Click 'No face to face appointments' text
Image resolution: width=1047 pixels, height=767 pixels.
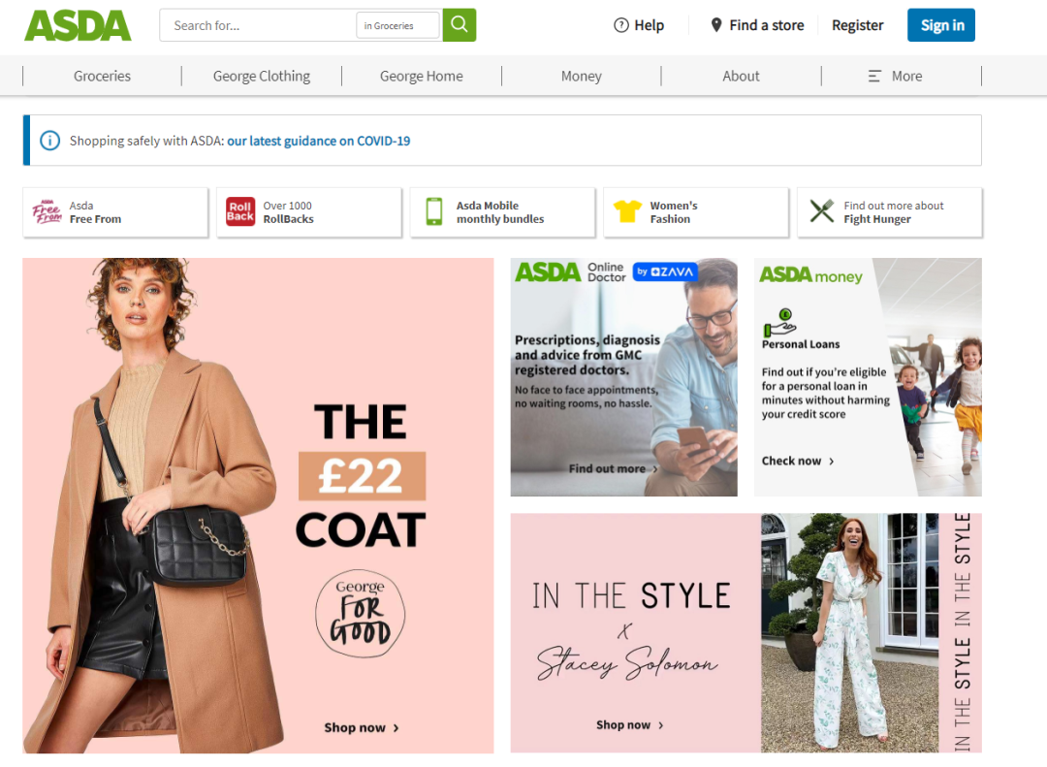coord(587,397)
